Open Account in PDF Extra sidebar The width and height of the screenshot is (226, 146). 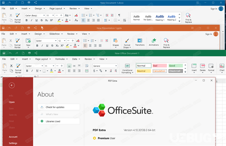click(x=13, y=137)
